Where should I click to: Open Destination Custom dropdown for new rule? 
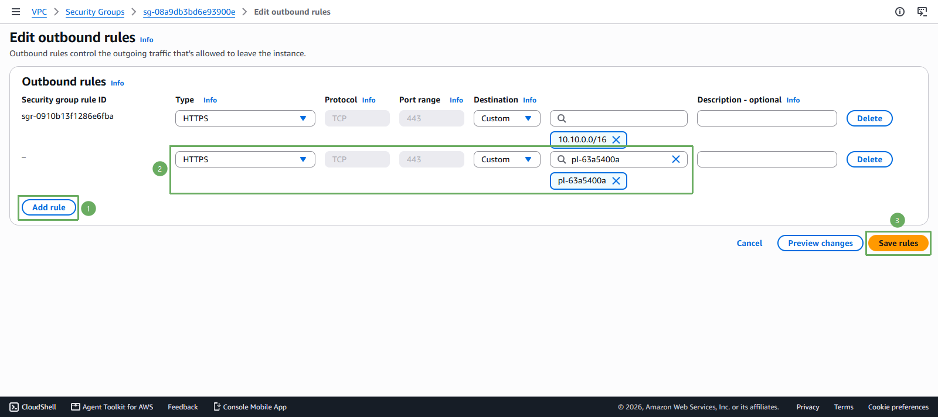(507, 159)
